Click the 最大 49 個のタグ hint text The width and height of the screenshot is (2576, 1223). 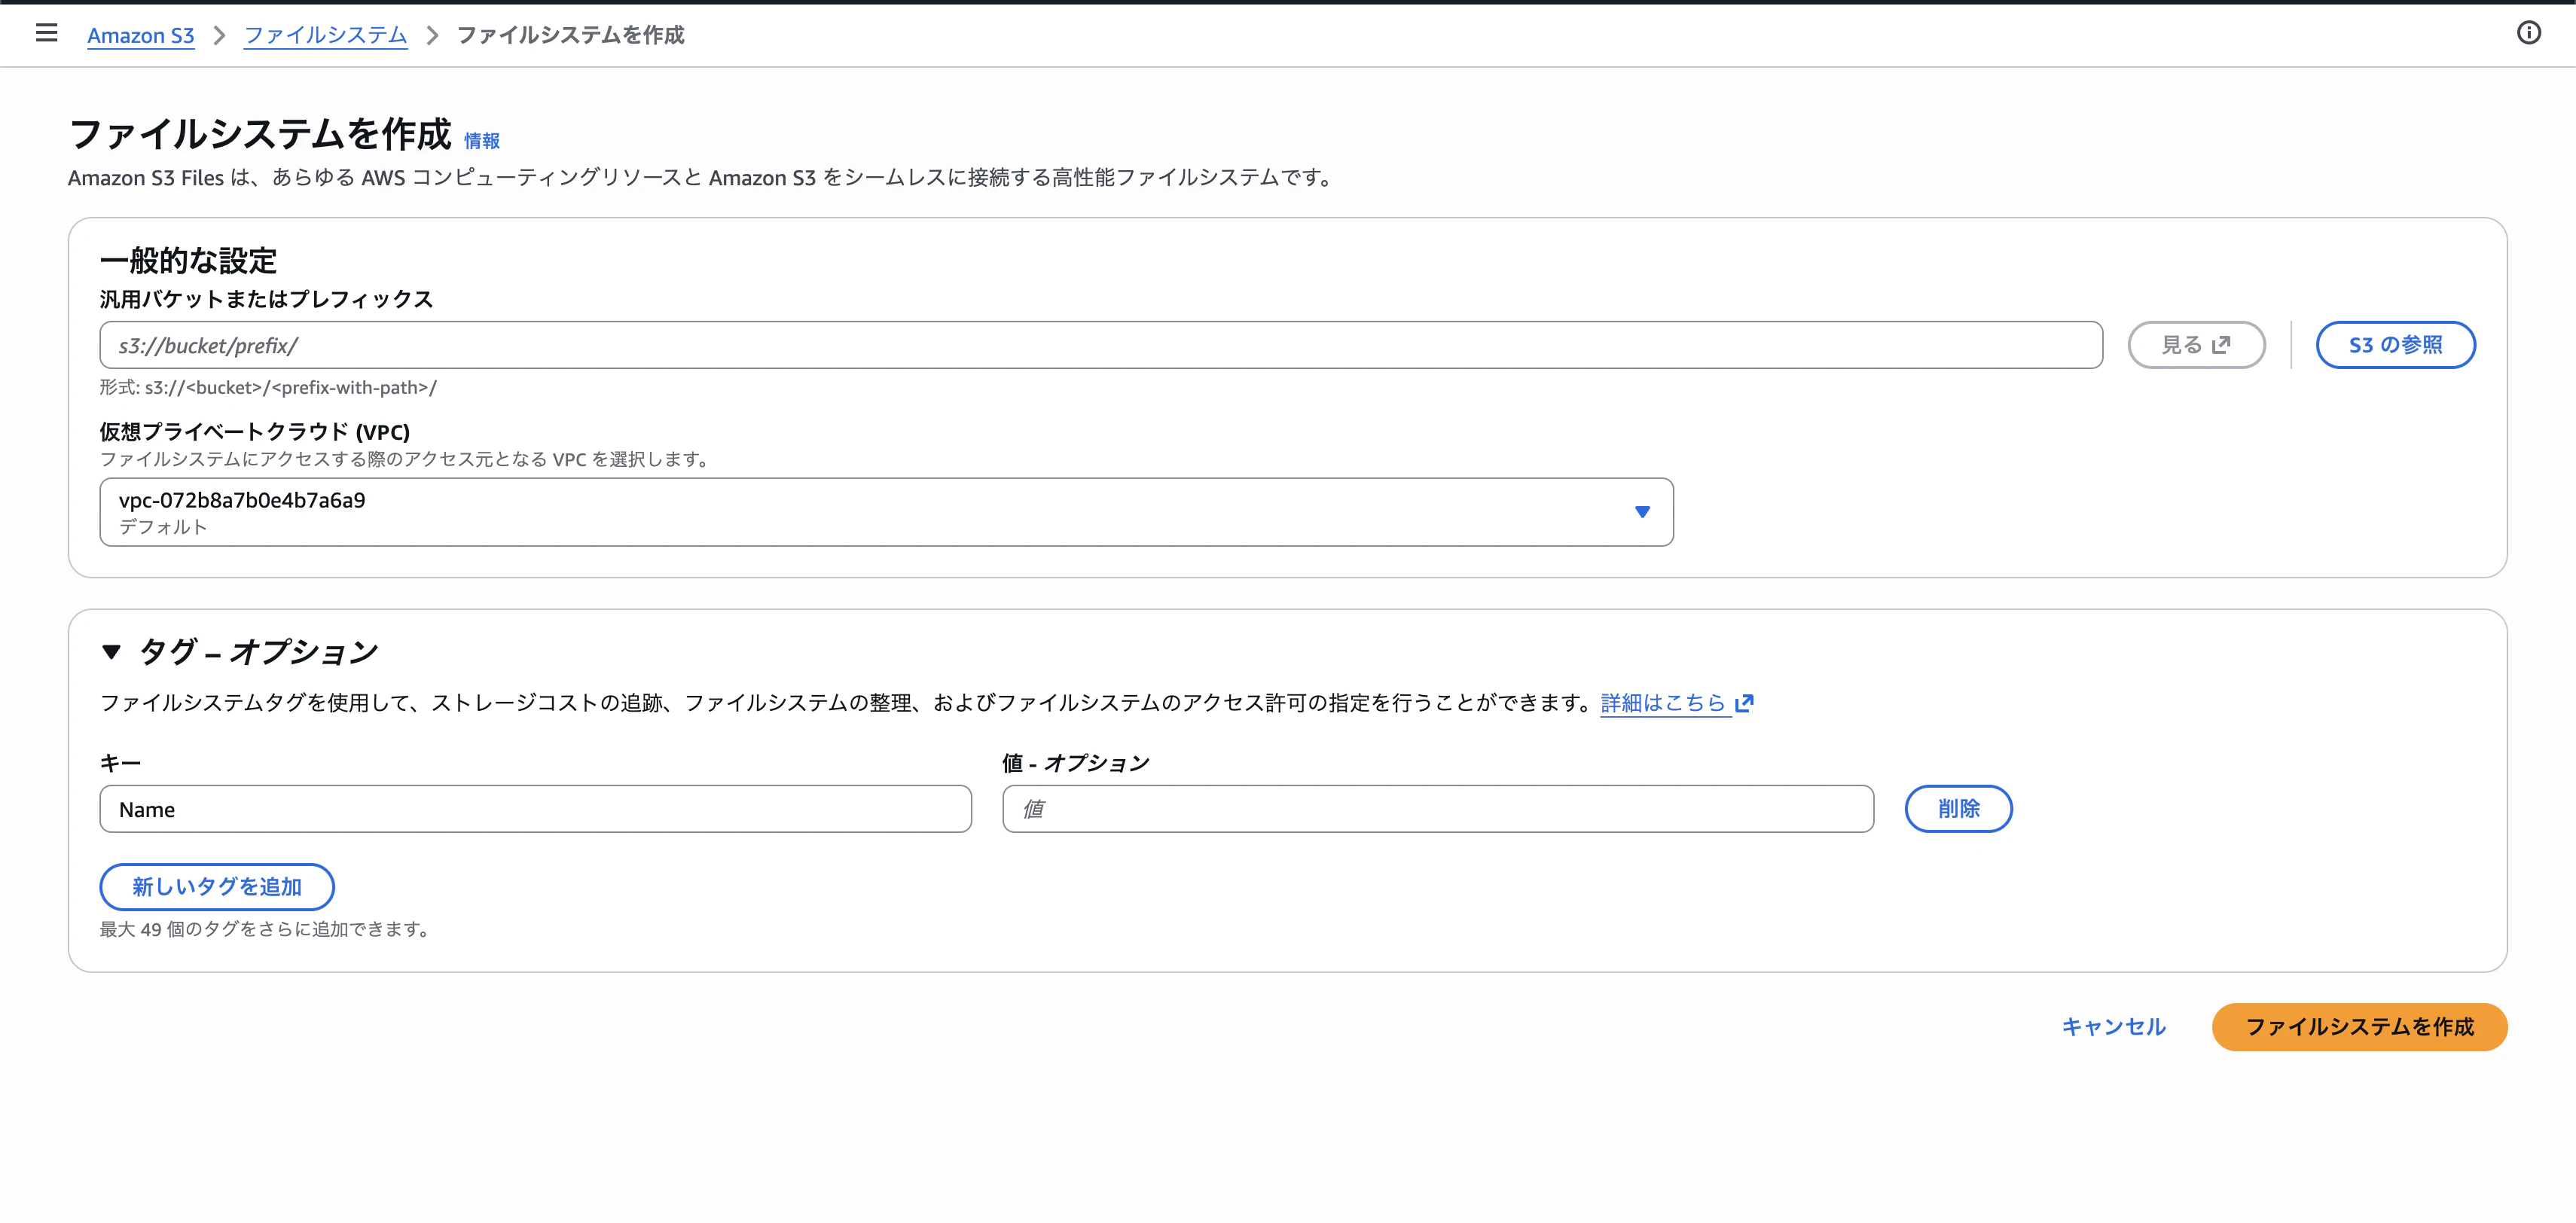tap(265, 929)
